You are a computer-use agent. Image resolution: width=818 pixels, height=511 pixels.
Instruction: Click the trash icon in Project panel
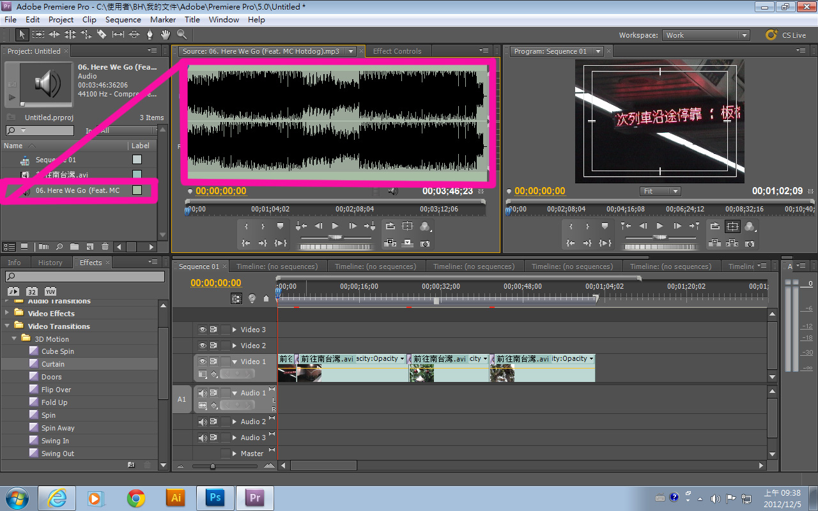click(104, 247)
